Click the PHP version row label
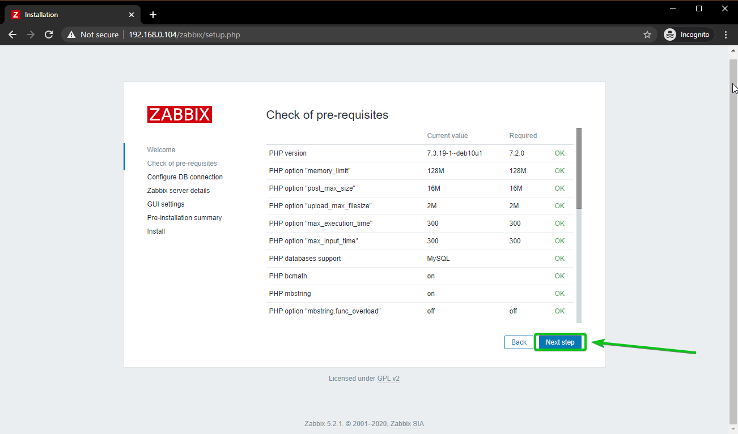The height and width of the screenshot is (434, 738). pos(288,153)
